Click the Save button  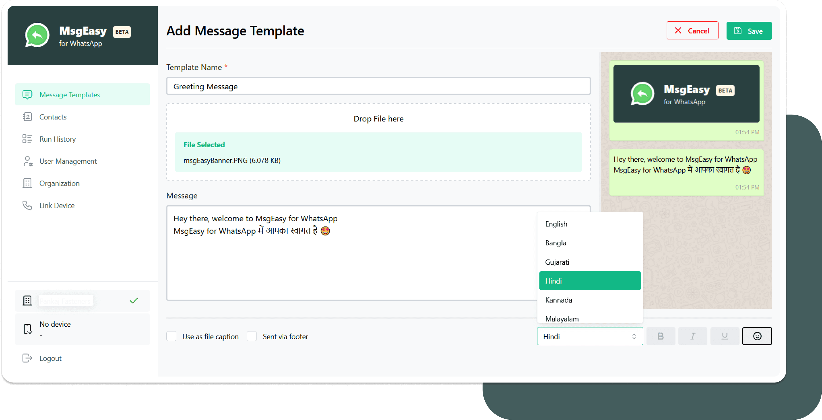749,31
